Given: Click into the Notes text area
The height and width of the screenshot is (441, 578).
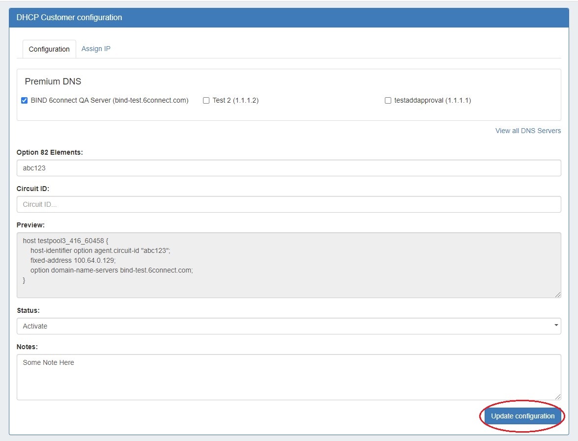Looking at the screenshot, I should coord(289,377).
